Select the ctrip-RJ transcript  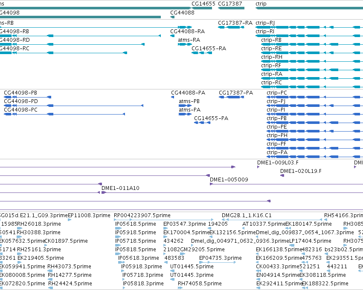pos(309,27)
